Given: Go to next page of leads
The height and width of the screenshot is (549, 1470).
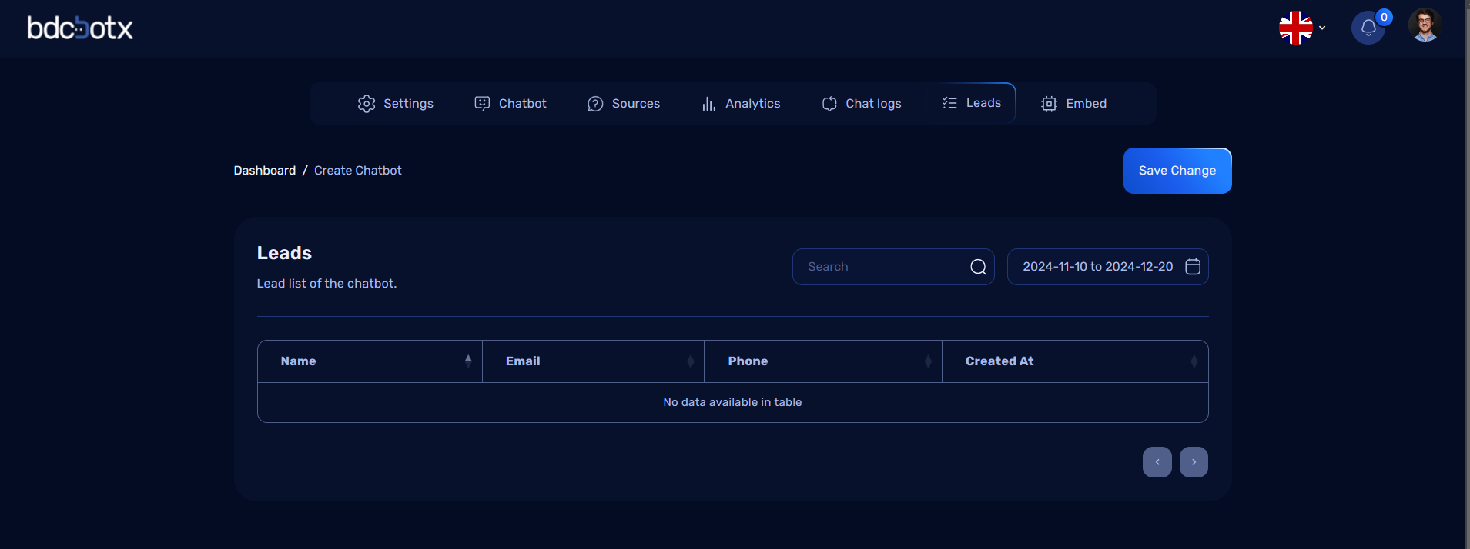Looking at the screenshot, I should tap(1194, 462).
